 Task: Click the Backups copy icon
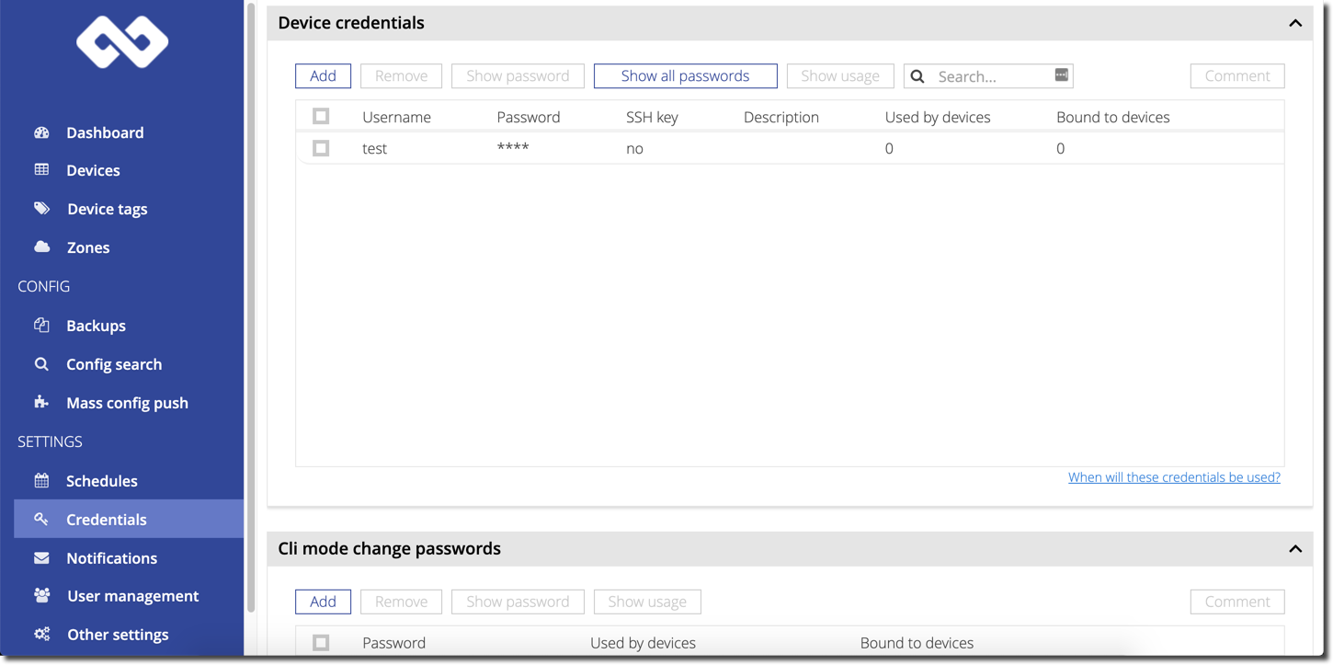pos(41,326)
